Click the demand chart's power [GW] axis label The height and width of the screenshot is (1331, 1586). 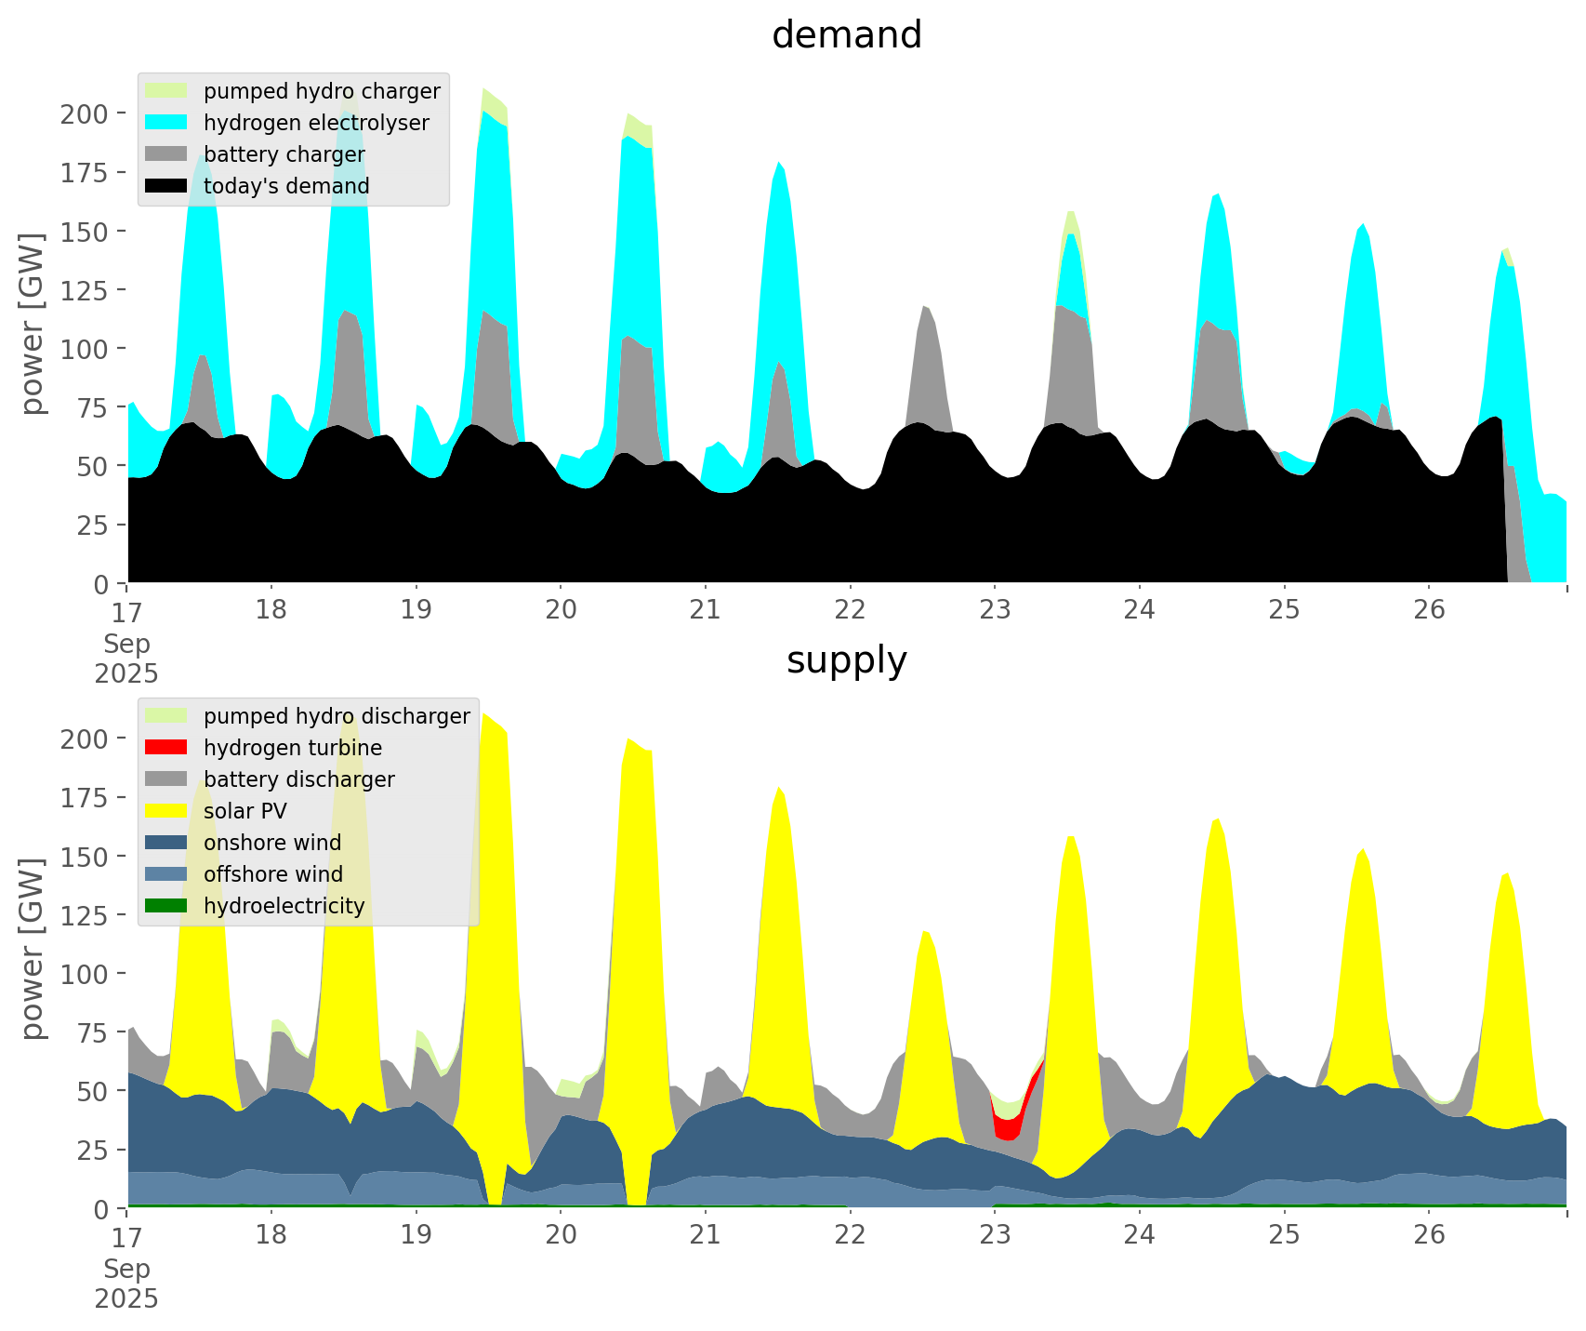(33, 324)
